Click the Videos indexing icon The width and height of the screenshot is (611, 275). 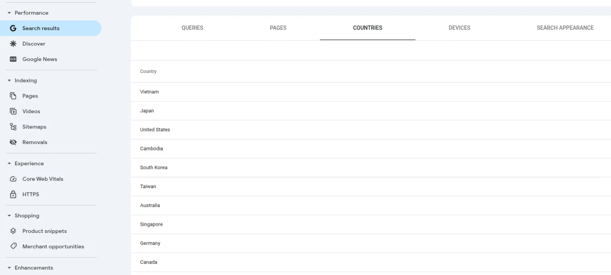pyautogui.click(x=13, y=112)
